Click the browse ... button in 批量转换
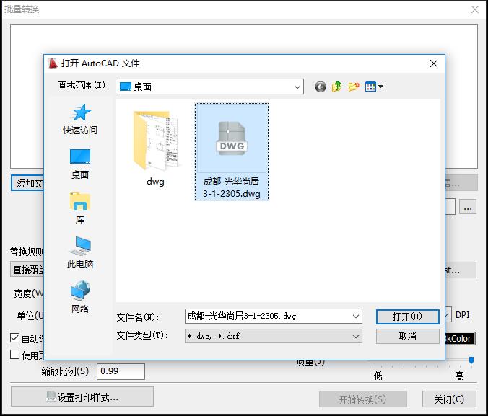Viewport: 488px width, 416px height. point(468,207)
